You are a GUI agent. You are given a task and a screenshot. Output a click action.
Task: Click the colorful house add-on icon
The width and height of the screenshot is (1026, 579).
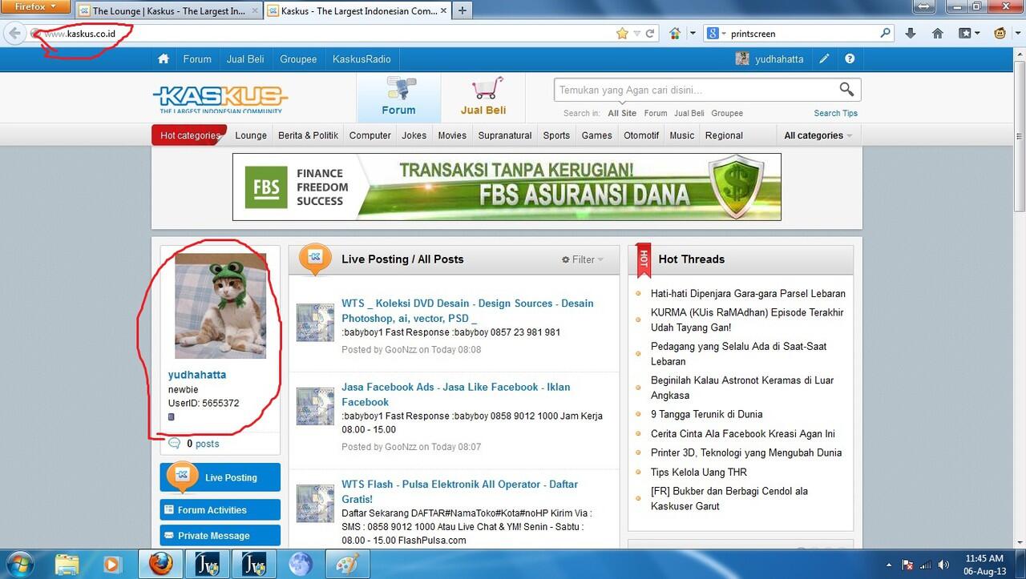(675, 34)
